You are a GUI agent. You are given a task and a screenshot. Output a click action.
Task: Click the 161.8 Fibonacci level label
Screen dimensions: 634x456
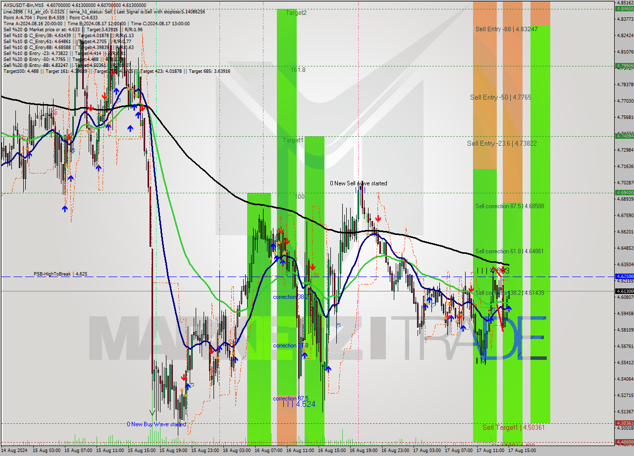[x=298, y=70]
